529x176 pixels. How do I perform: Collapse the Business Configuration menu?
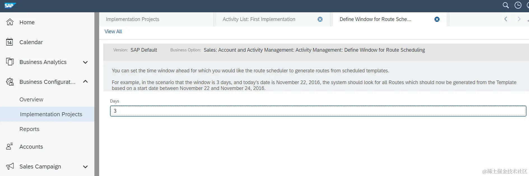[x=85, y=82]
